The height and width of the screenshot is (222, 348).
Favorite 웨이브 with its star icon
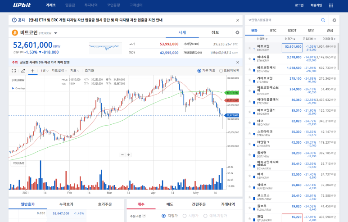coord(250,187)
